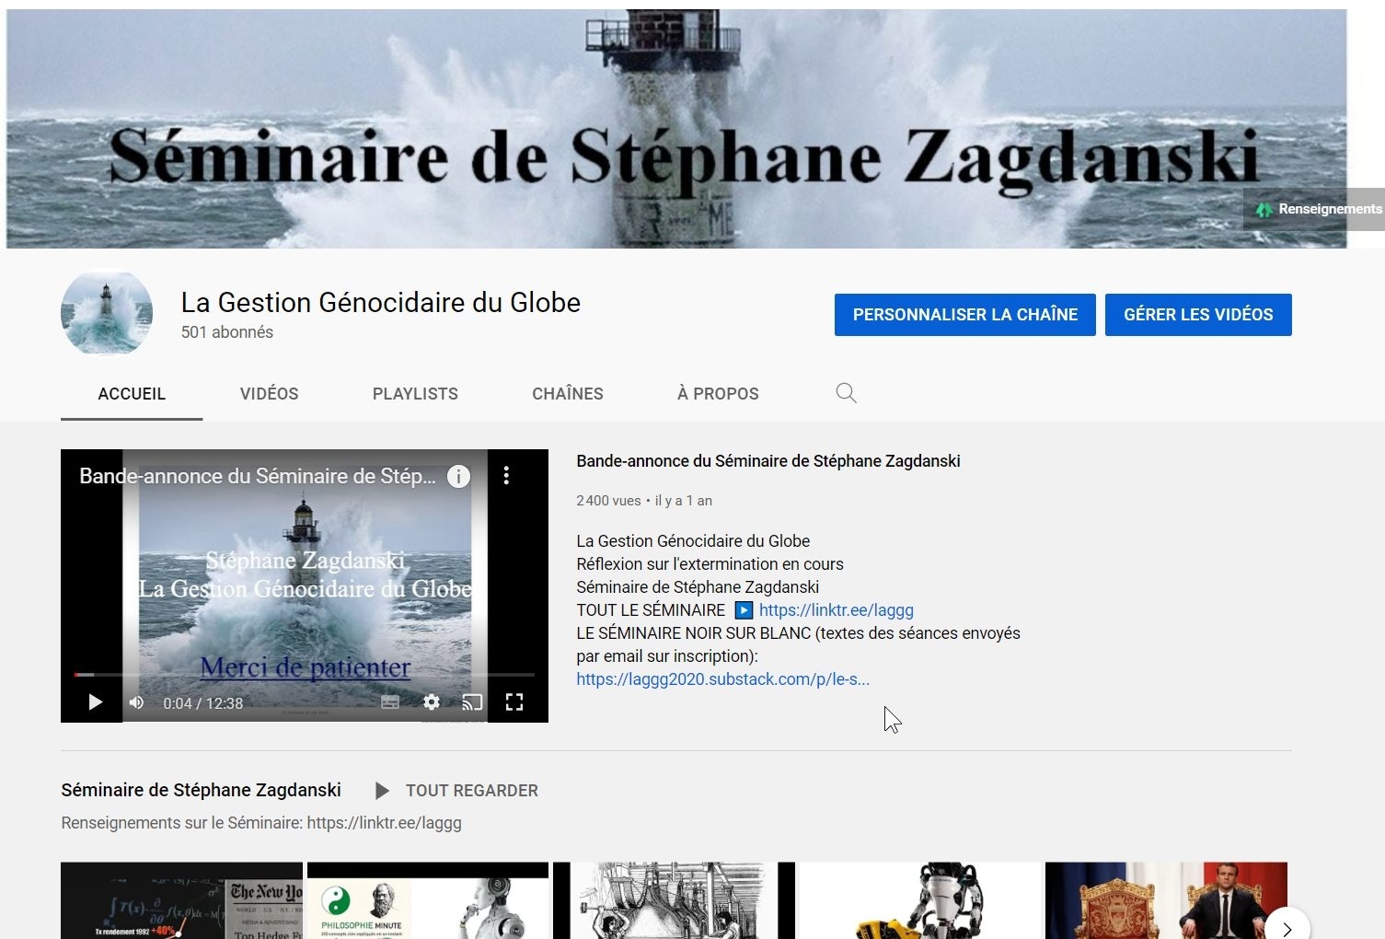This screenshot has height=939, width=1385.
Task: Open the channel search icon
Action: click(x=846, y=393)
